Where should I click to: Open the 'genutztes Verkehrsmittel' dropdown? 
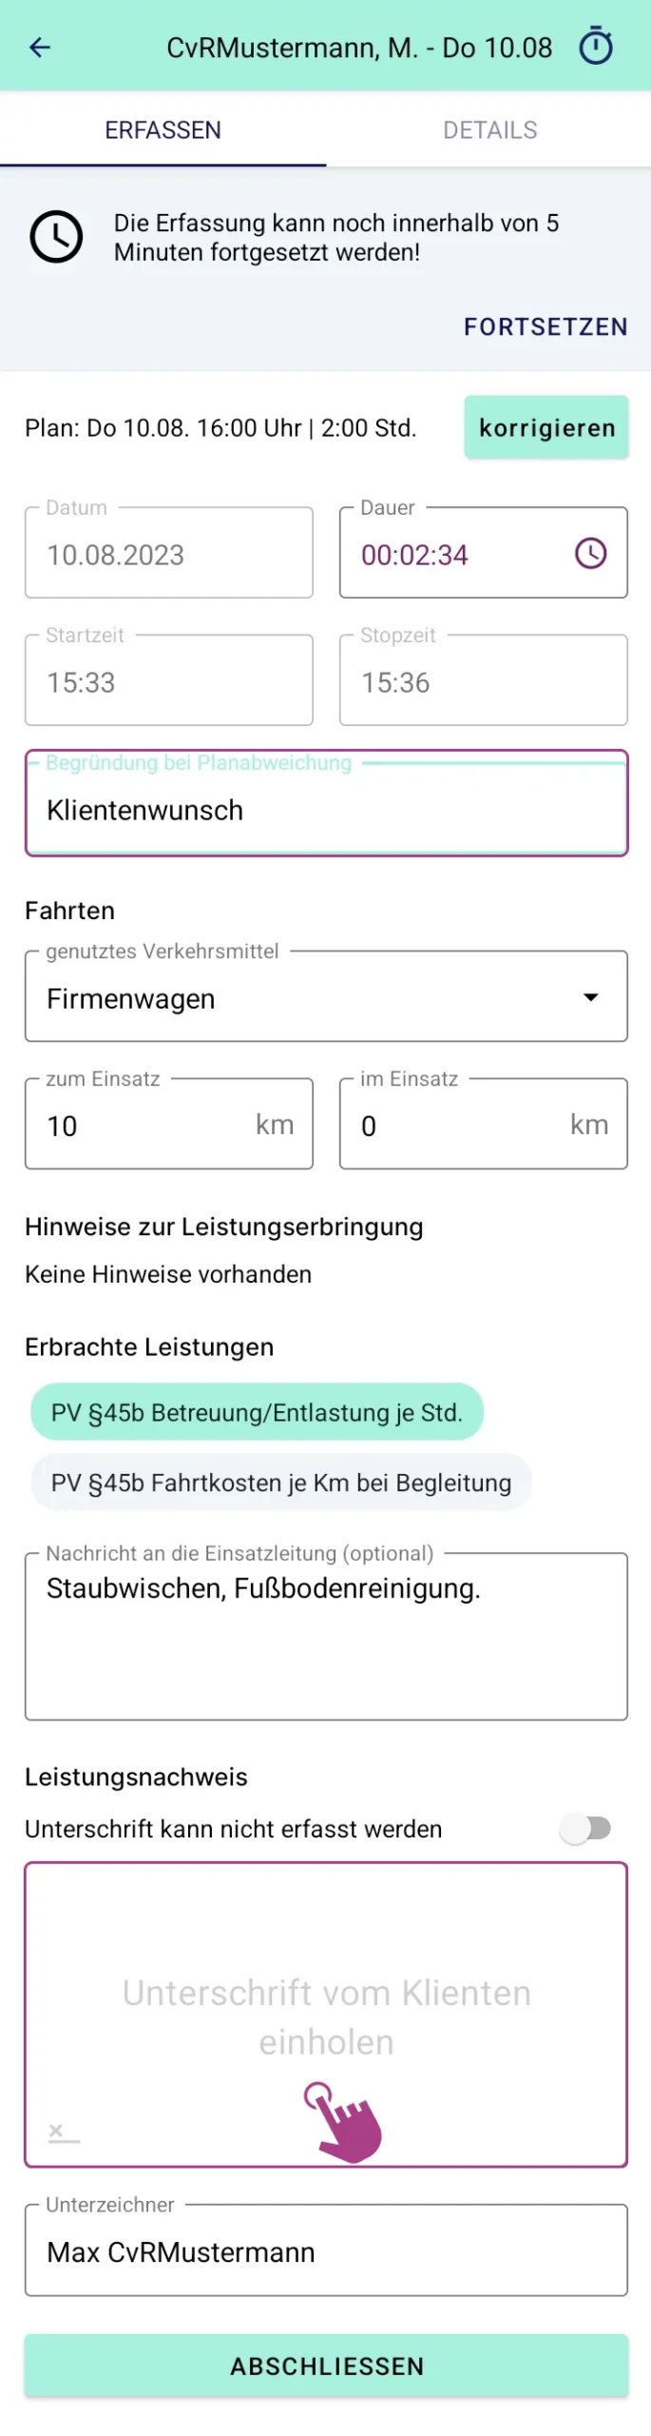click(x=304, y=997)
